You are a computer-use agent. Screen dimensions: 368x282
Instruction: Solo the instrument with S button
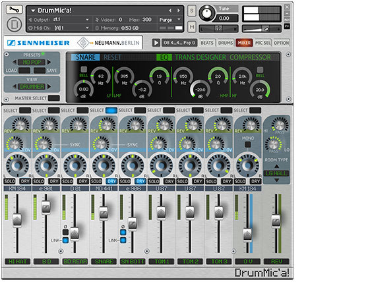[192, 11]
